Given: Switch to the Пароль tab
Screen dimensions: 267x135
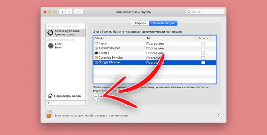Looking at the screenshot, I should 140,23.
